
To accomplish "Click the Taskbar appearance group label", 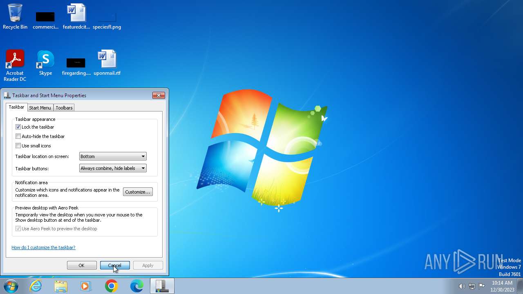I will pyautogui.click(x=35, y=119).
